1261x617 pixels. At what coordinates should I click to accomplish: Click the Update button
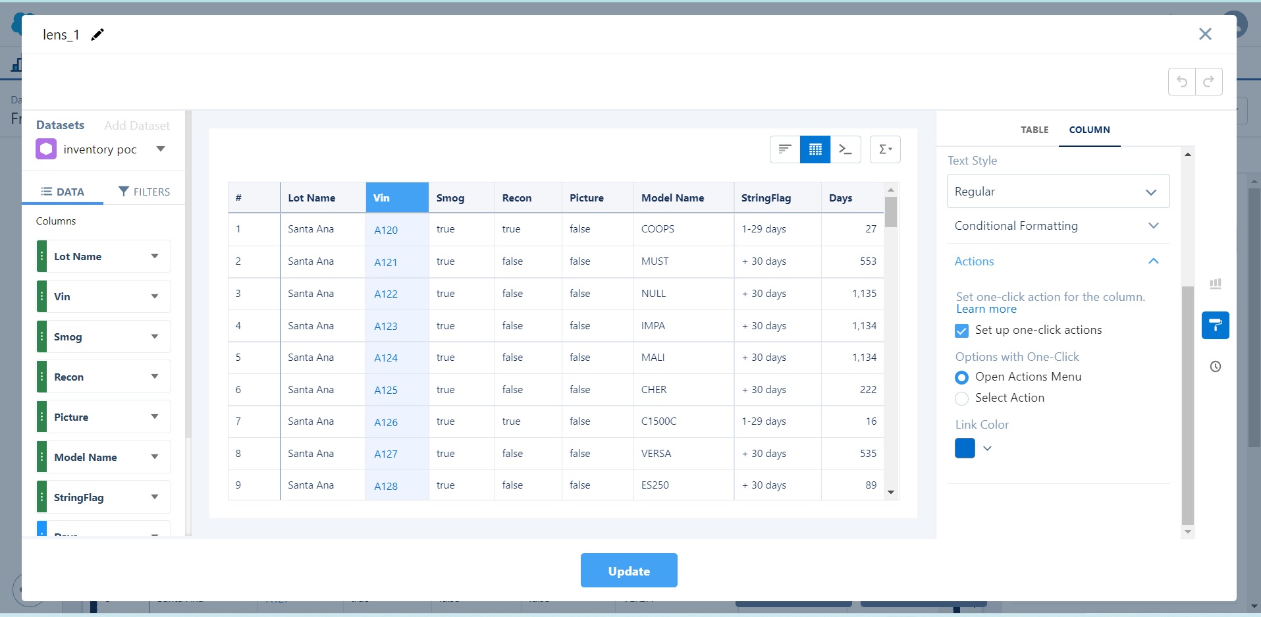(x=628, y=571)
